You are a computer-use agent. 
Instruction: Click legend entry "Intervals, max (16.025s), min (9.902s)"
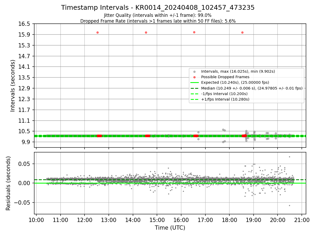click(x=238, y=71)
